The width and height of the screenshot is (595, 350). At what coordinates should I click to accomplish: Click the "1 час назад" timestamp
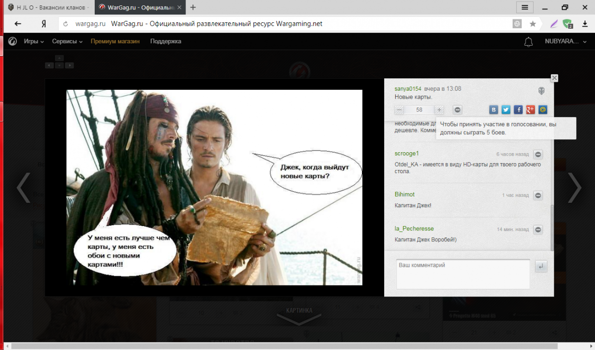pos(515,195)
